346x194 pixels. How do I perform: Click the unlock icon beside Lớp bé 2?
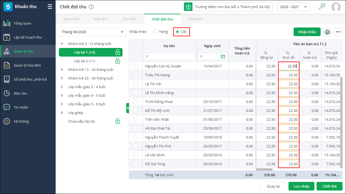tap(118, 61)
